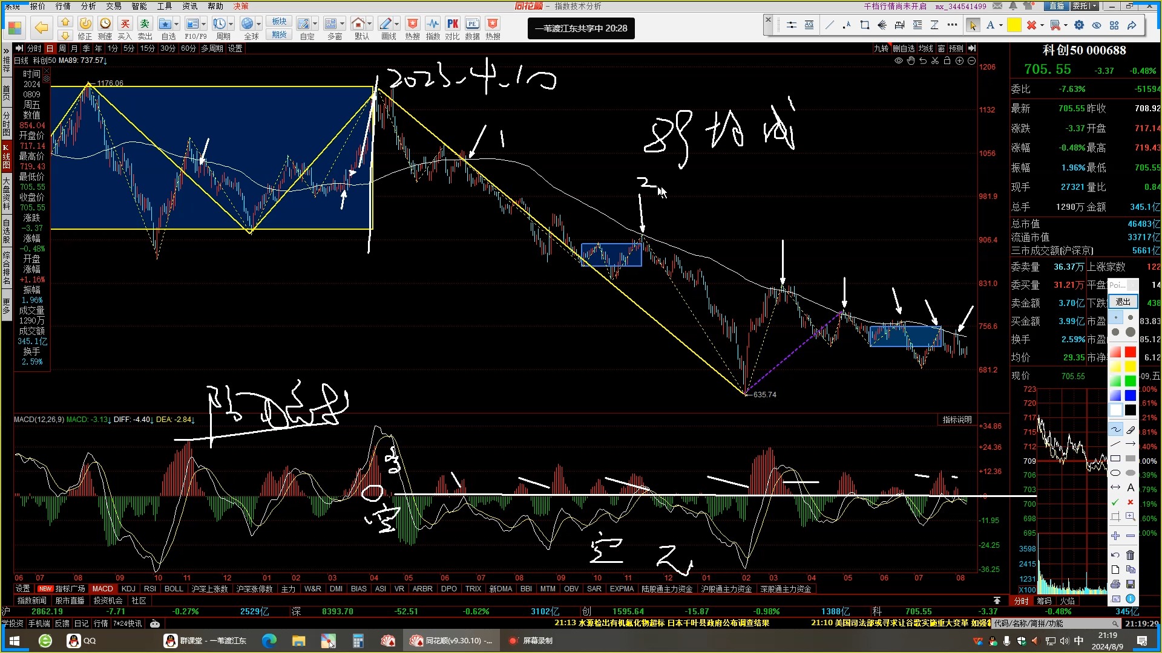Viewport: 1162px width, 653px height.
Task: Open the PK 对比 comparison icon
Action: click(453, 24)
